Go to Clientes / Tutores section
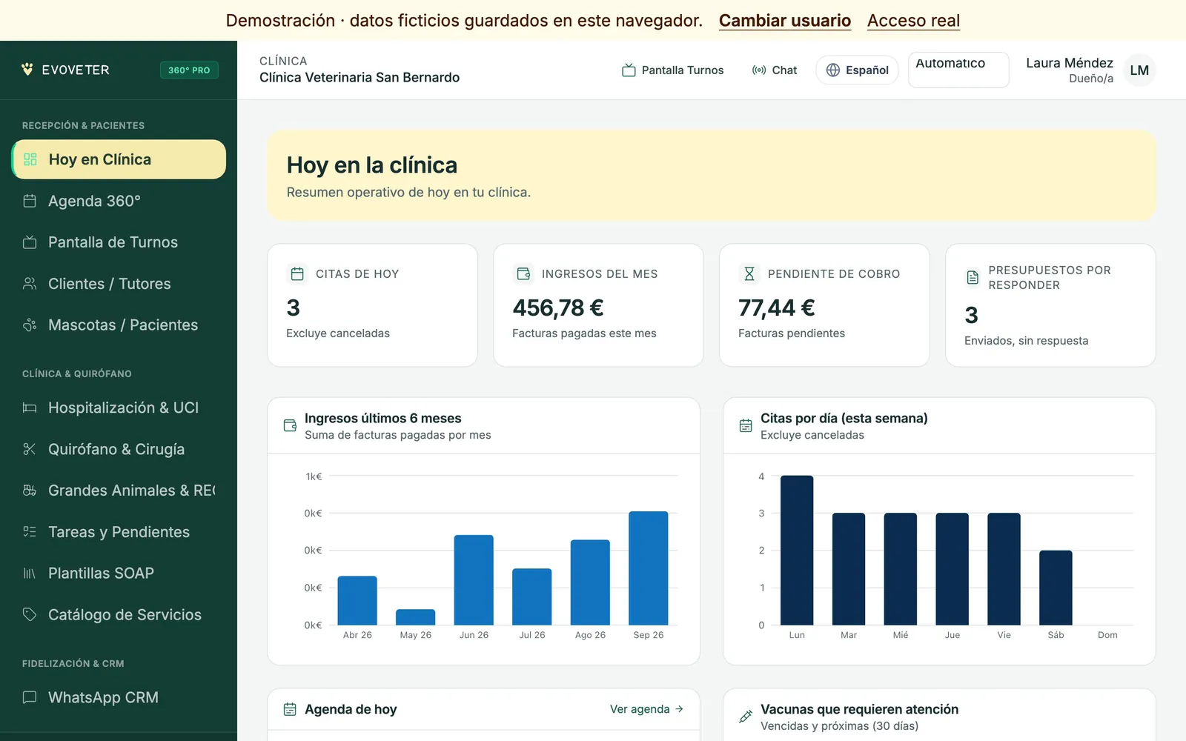 coord(119,284)
